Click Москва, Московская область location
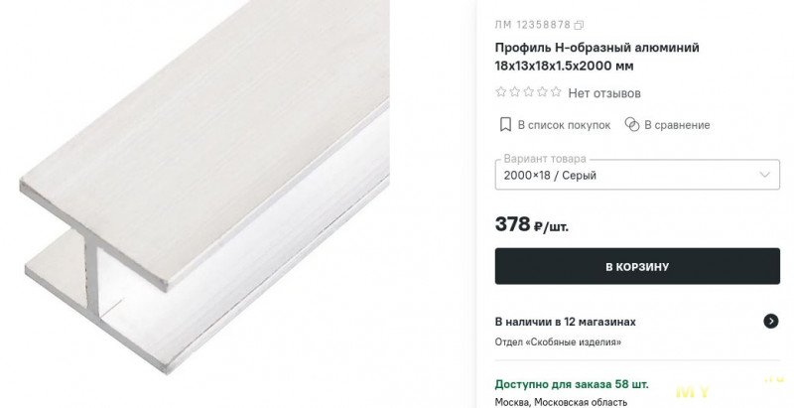The image size is (794, 408). click(x=561, y=402)
